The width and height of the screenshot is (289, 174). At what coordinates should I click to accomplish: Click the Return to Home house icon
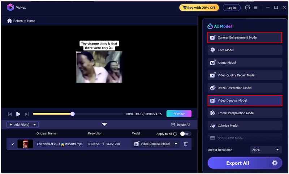[x=9, y=21]
